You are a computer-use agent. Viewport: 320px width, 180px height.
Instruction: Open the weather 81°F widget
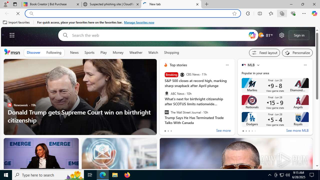(265, 35)
